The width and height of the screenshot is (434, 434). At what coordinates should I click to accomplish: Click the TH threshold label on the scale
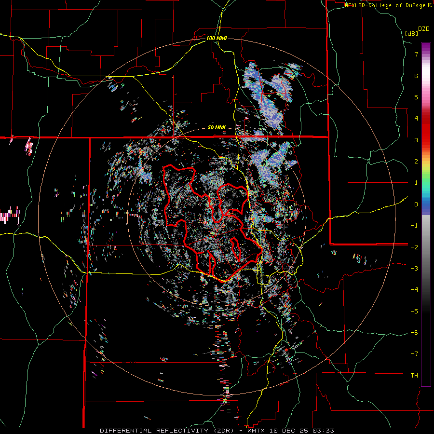tap(414, 376)
